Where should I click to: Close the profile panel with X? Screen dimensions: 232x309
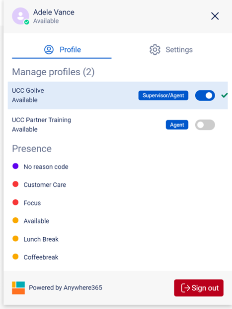[215, 16]
